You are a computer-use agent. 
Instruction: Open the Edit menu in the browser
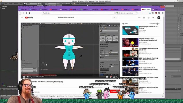[23, 7]
